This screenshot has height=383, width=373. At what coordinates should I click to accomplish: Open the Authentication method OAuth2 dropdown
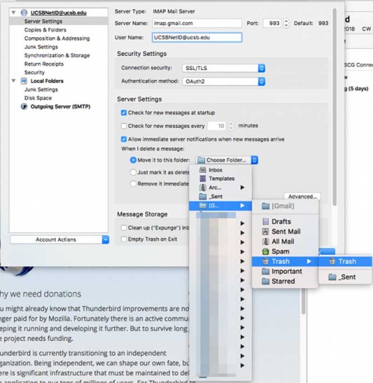(x=224, y=81)
